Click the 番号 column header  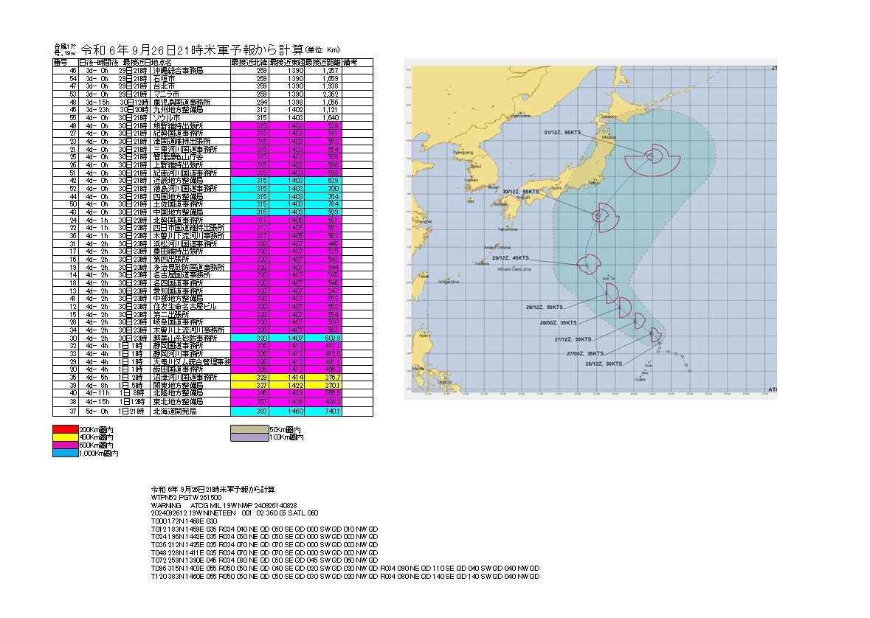(61, 63)
